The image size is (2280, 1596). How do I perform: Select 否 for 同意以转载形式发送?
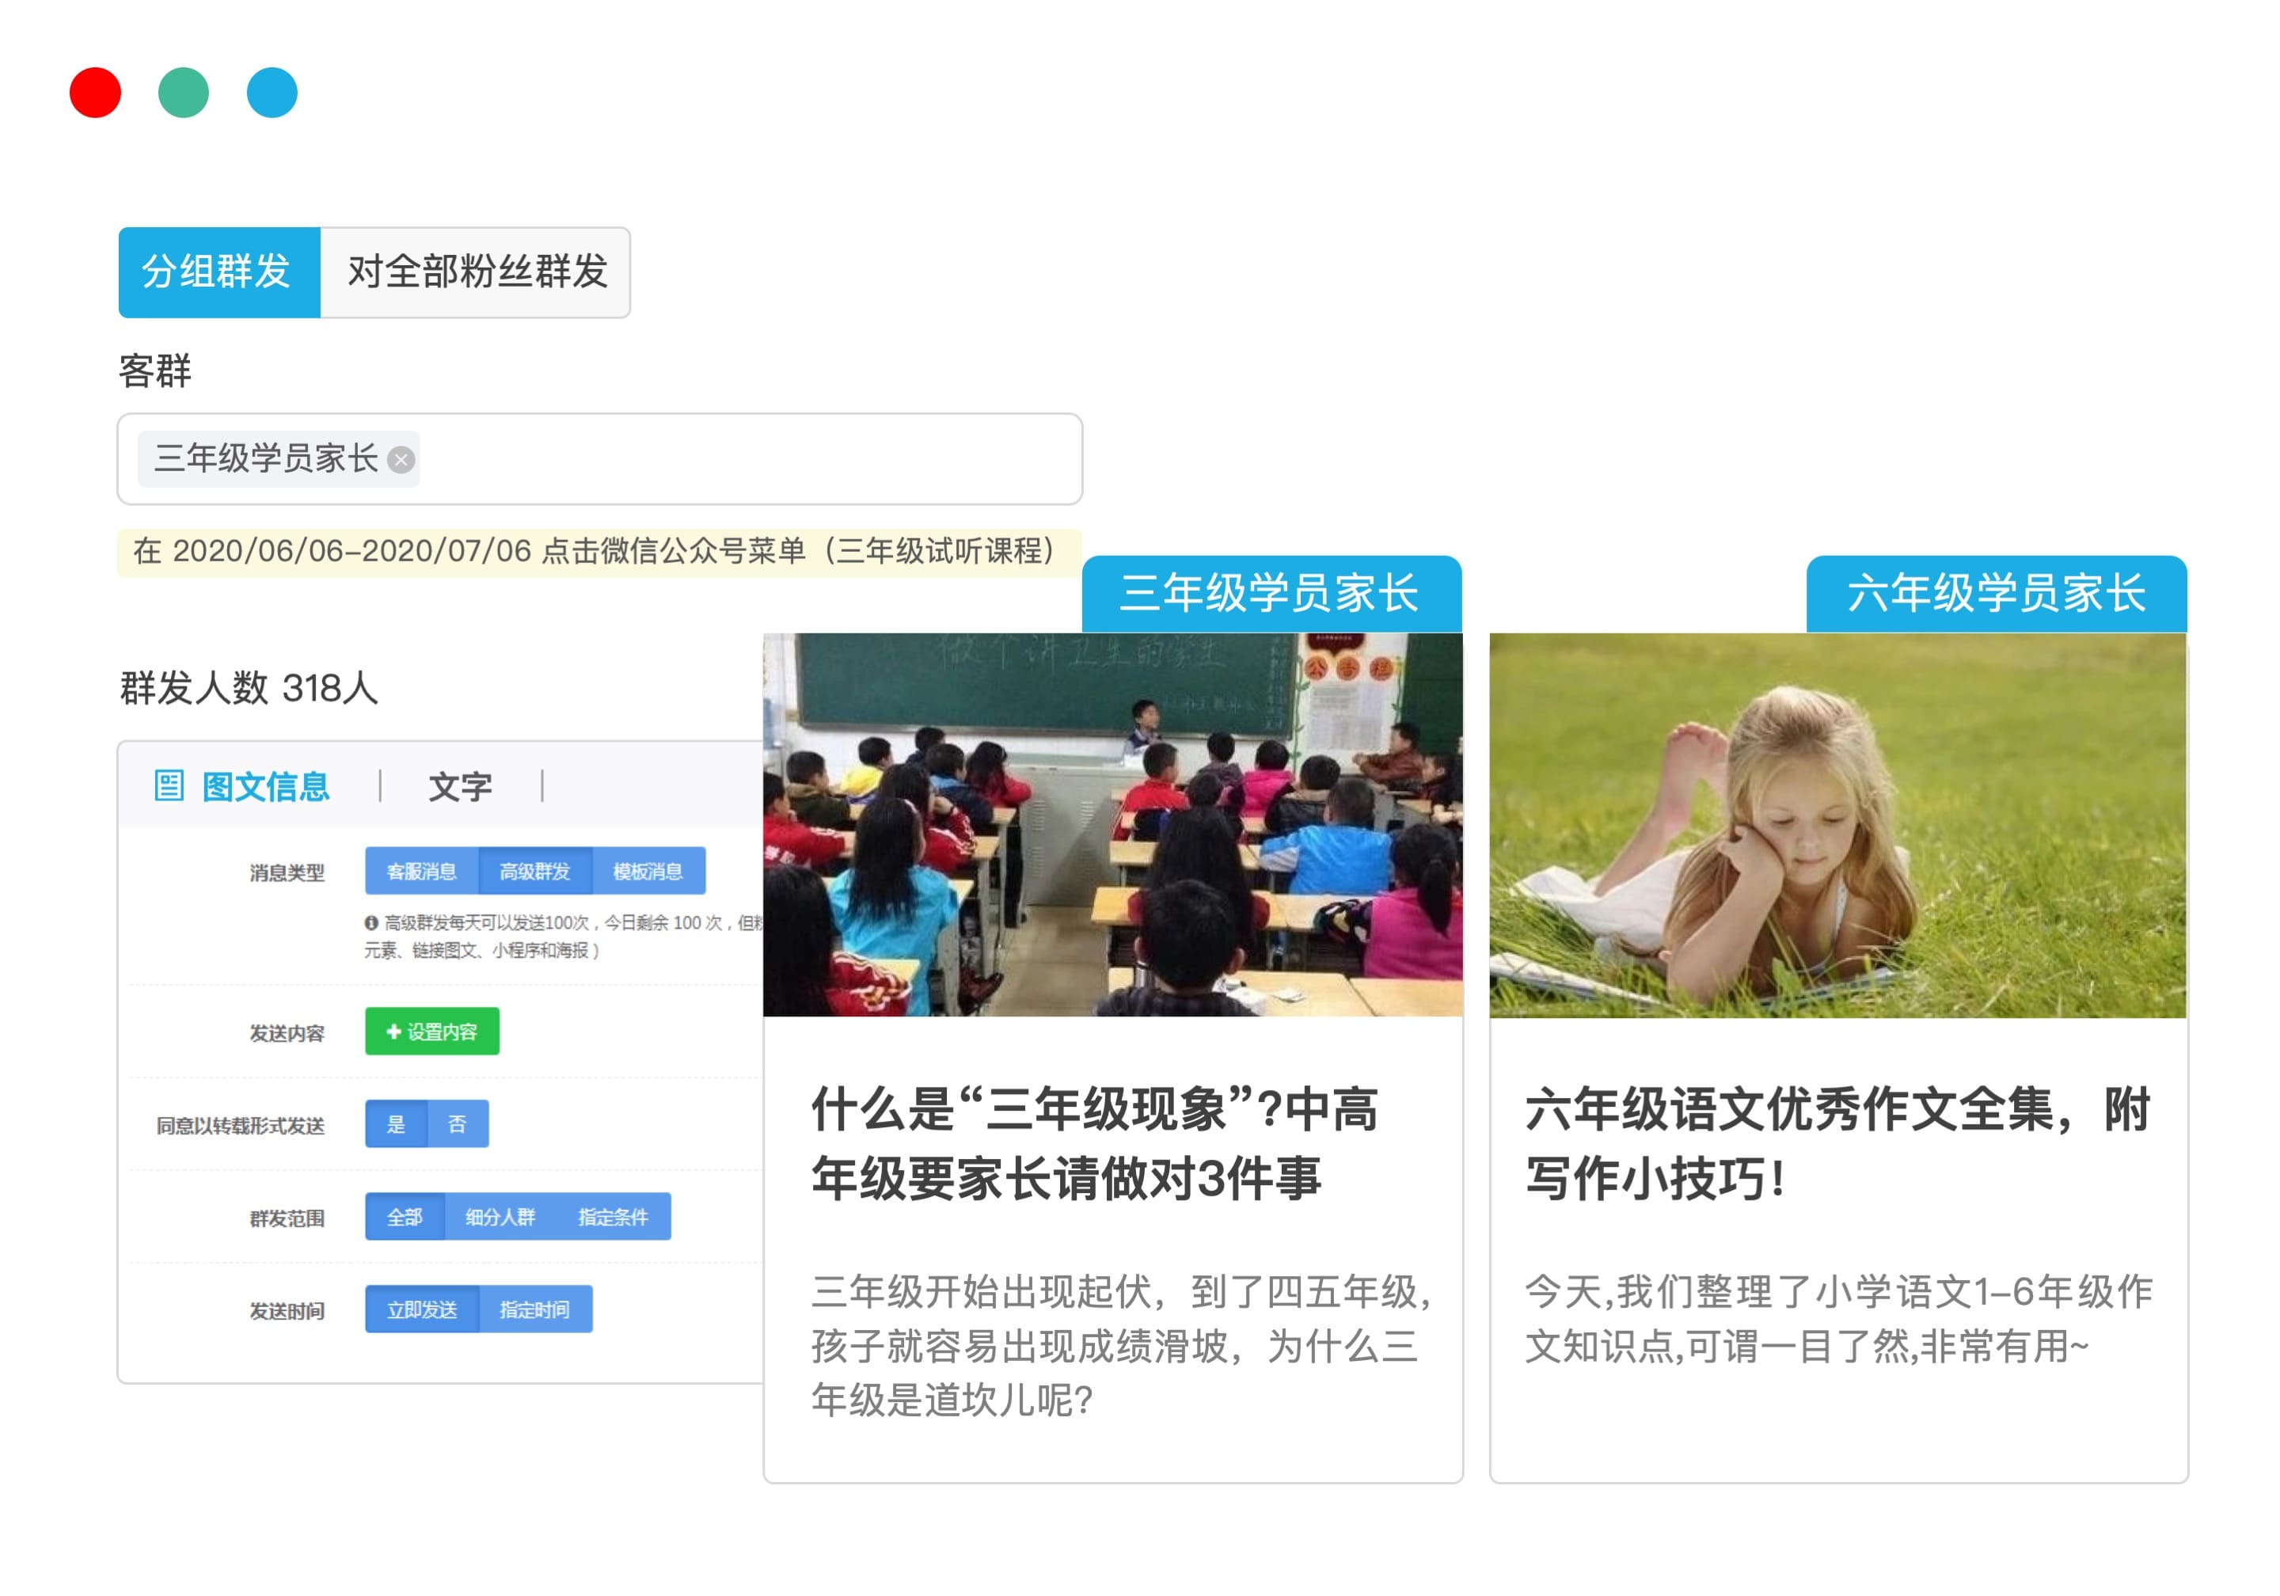tap(458, 1124)
